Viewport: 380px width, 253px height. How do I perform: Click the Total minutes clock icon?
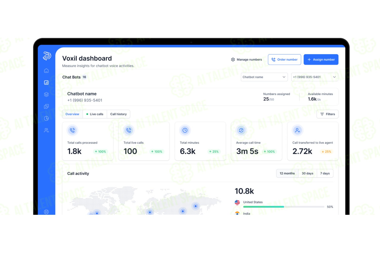point(185,130)
